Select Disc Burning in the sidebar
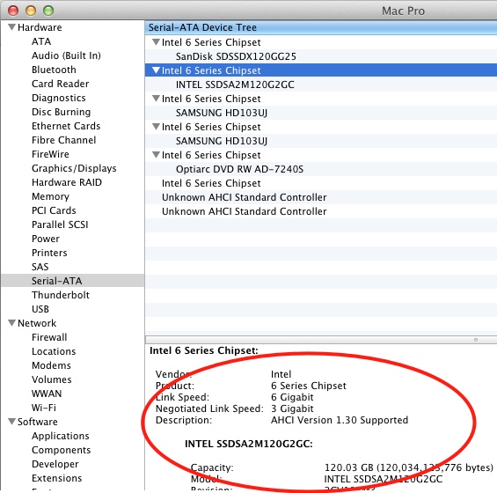Viewport: 497px width, 493px height. point(62,112)
